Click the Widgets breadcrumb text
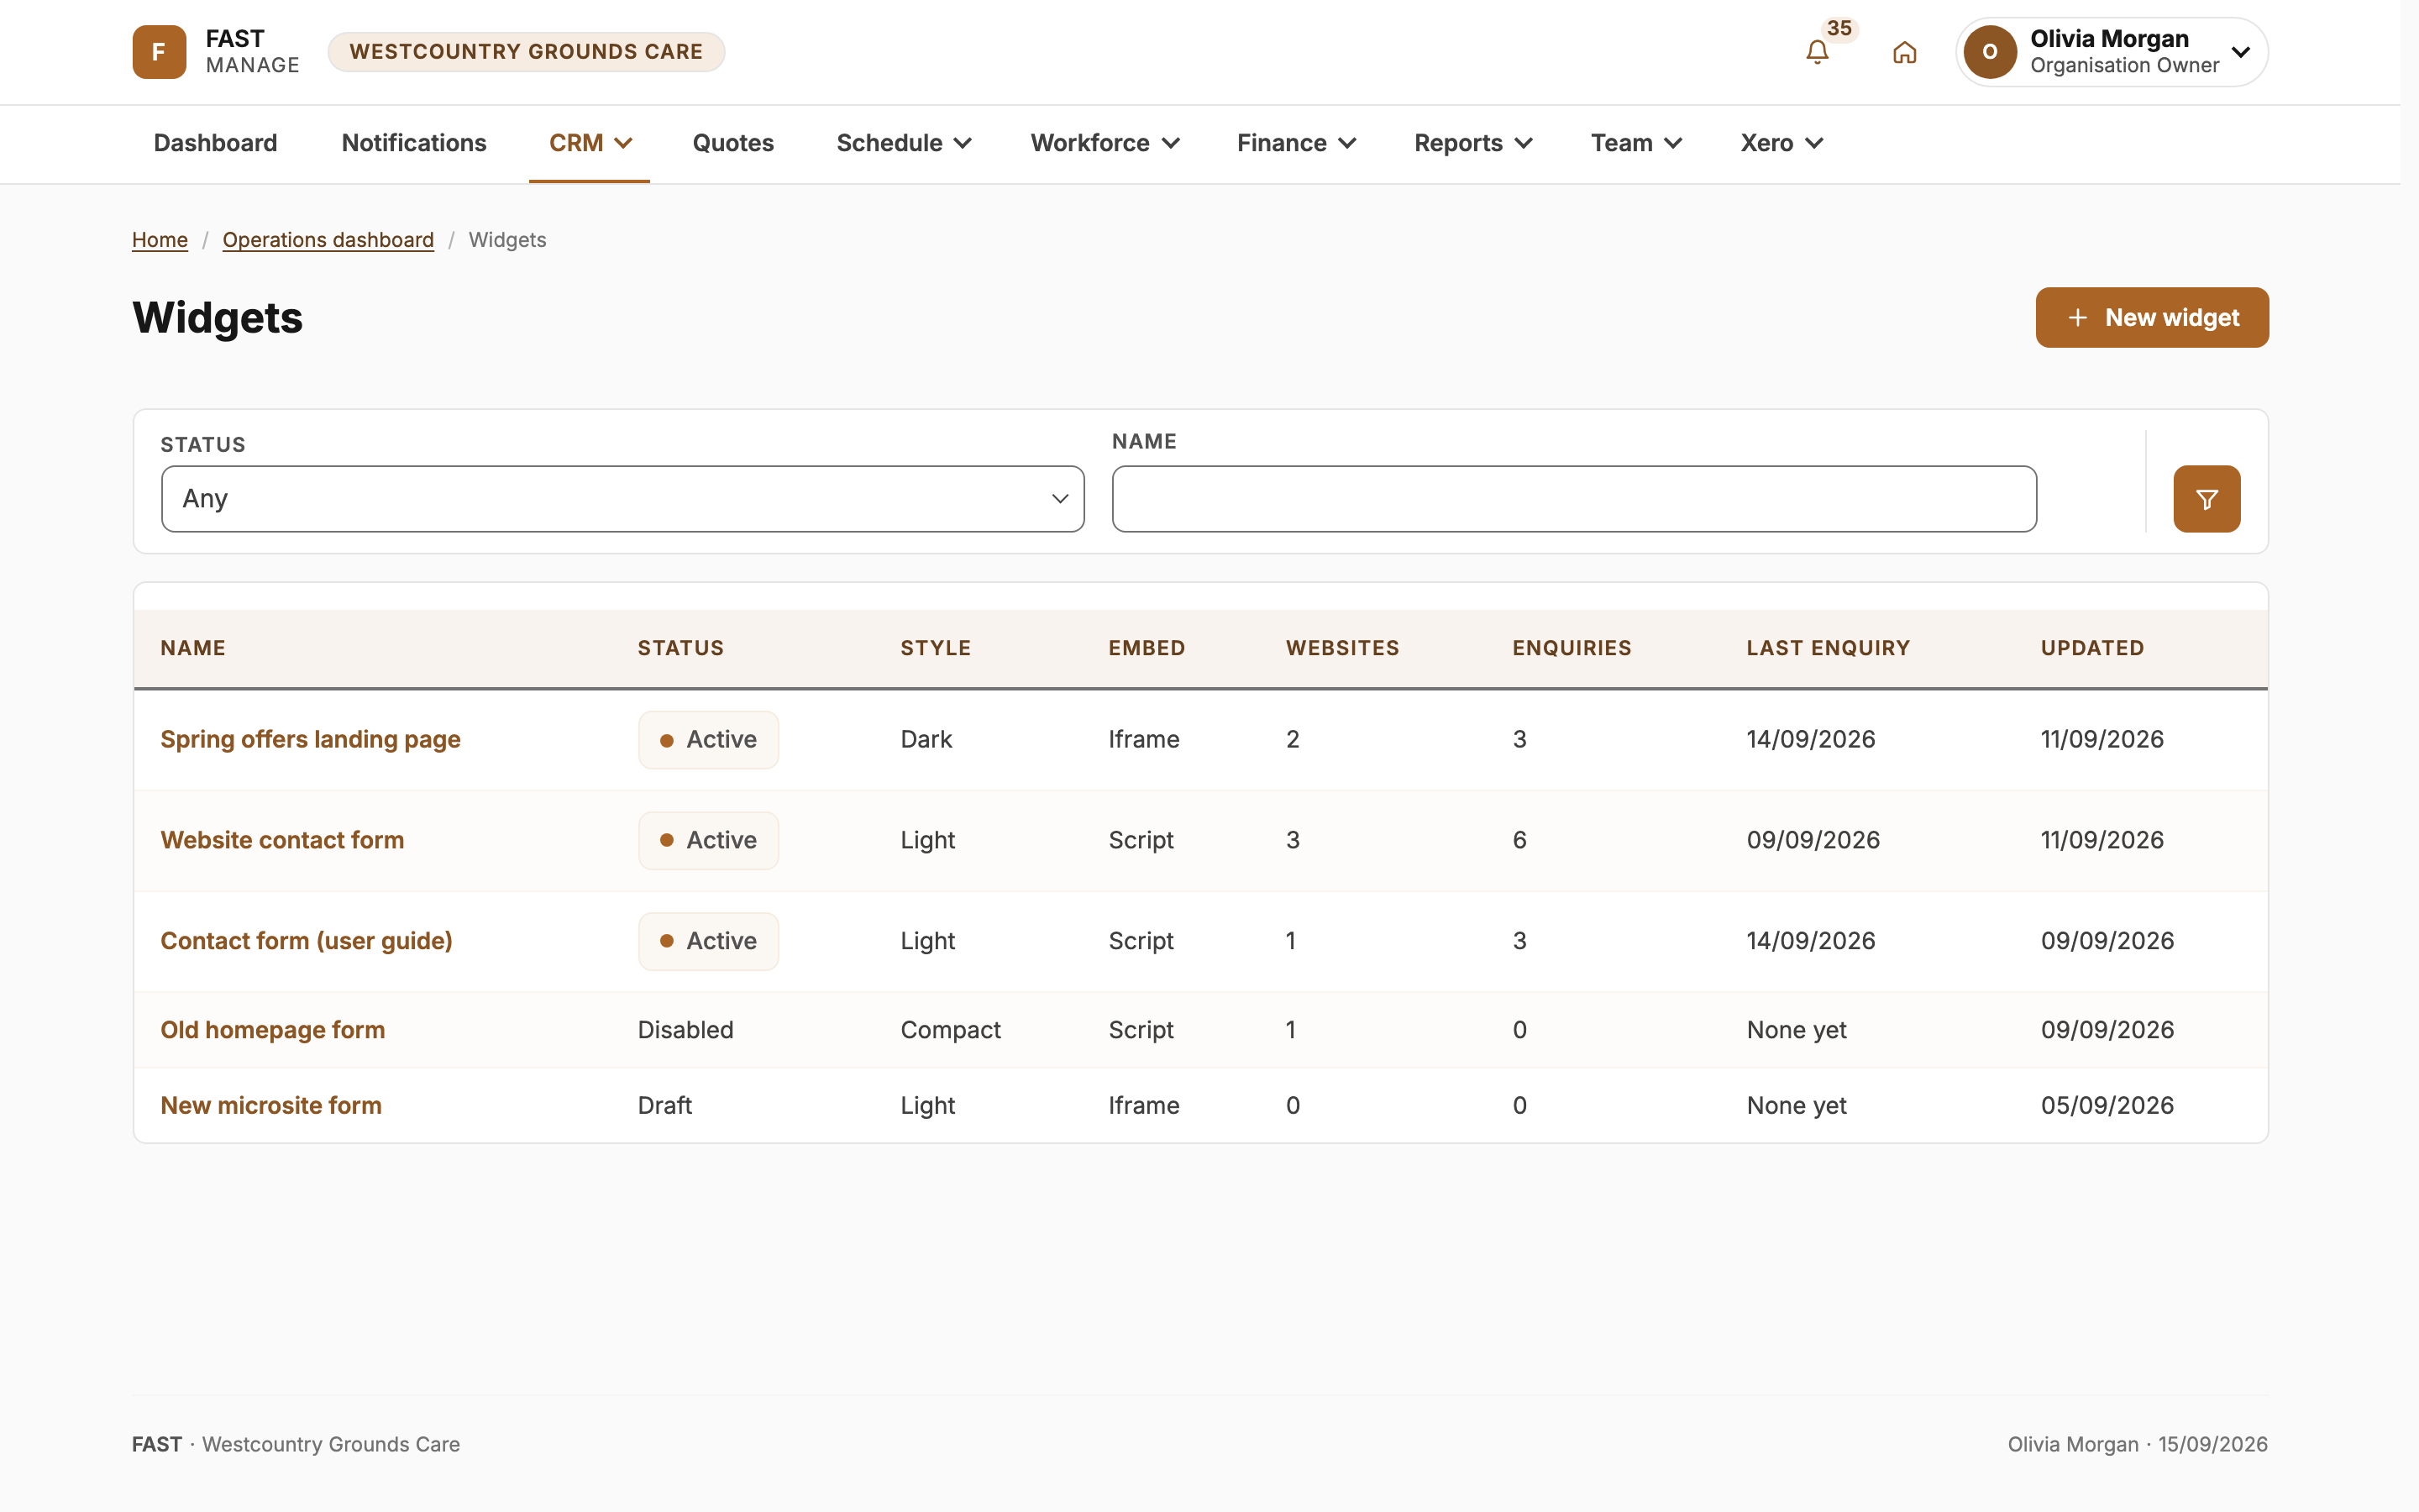 (x=506, y=240)
